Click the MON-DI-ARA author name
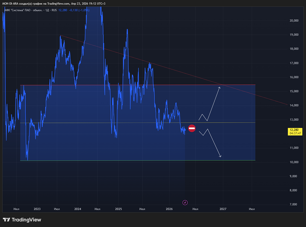This screenshot has width=306, height=227. click(10, 3)
